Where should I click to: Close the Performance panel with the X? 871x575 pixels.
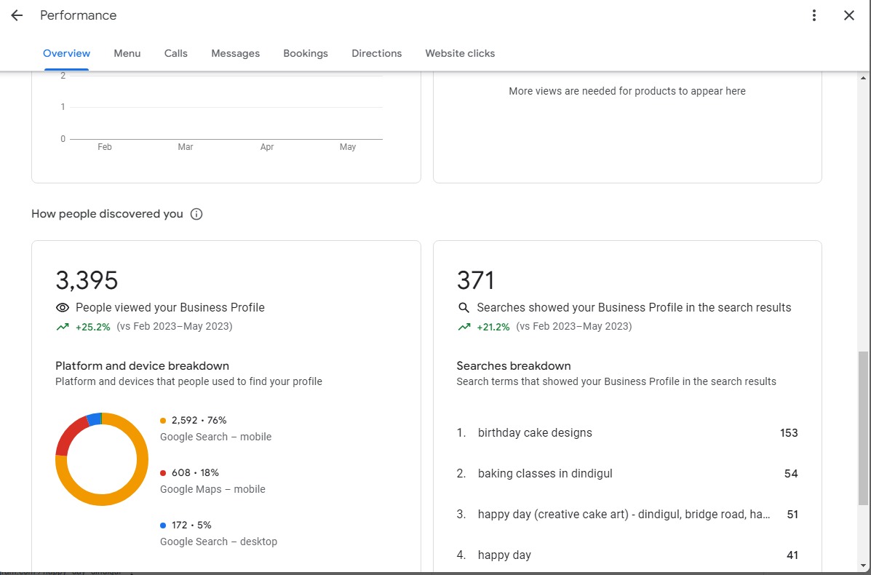coord(848,15)
